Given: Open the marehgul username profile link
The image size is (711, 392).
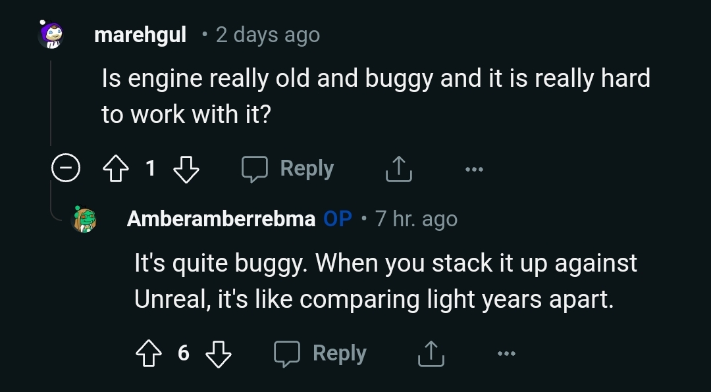Looking at the screenshot, I should click(x=140, y=34).
